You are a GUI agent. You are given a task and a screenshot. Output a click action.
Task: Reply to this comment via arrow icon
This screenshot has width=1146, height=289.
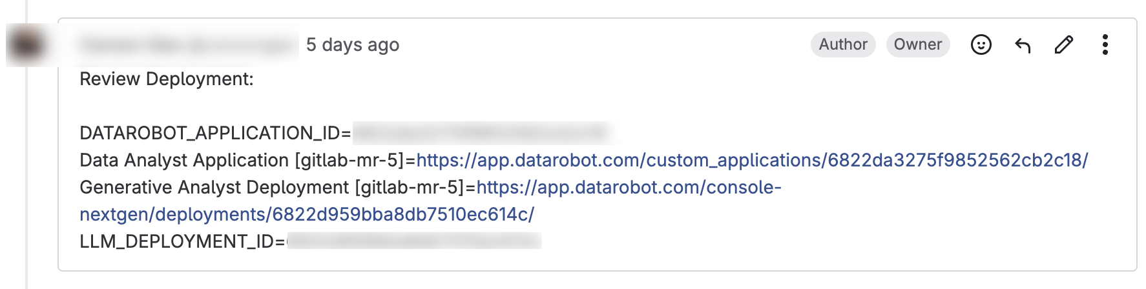click(x=1023, y=45)
